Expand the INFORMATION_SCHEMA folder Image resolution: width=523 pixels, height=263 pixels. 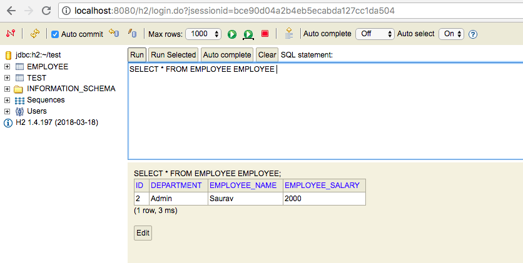(7, 89)
